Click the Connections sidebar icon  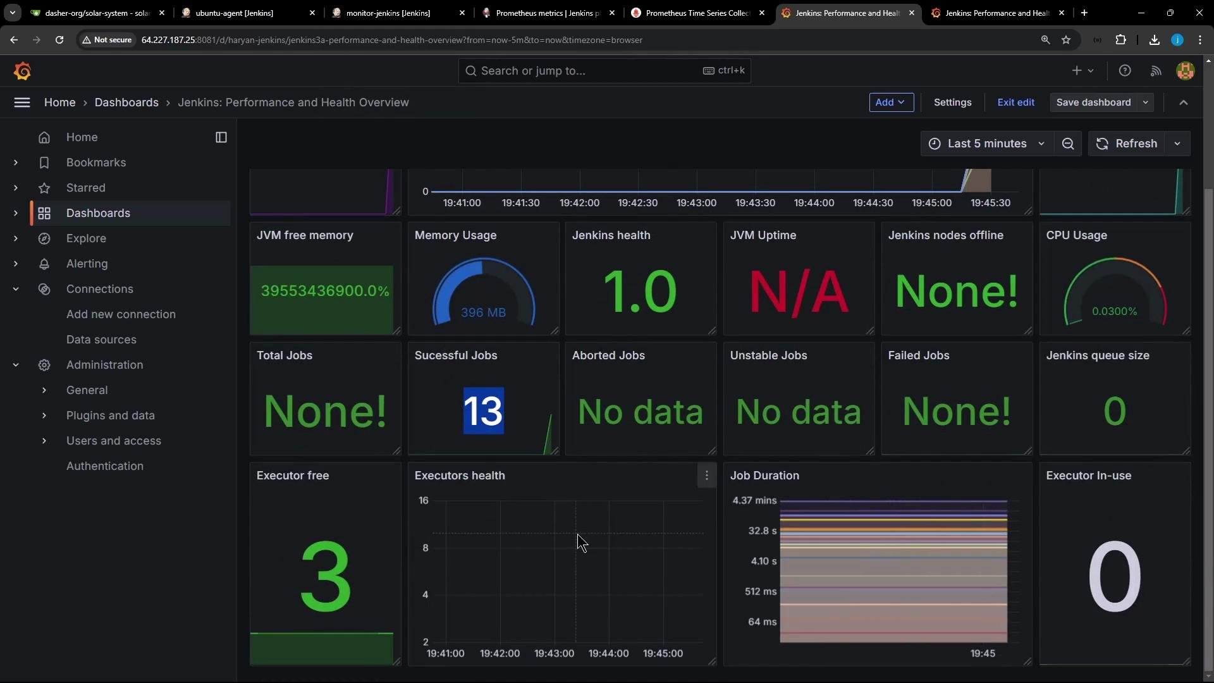(x=44, y=289)
